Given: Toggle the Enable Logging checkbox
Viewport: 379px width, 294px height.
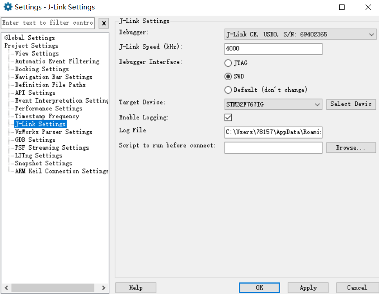Looking at the screenshot, I should coord(228,117).
